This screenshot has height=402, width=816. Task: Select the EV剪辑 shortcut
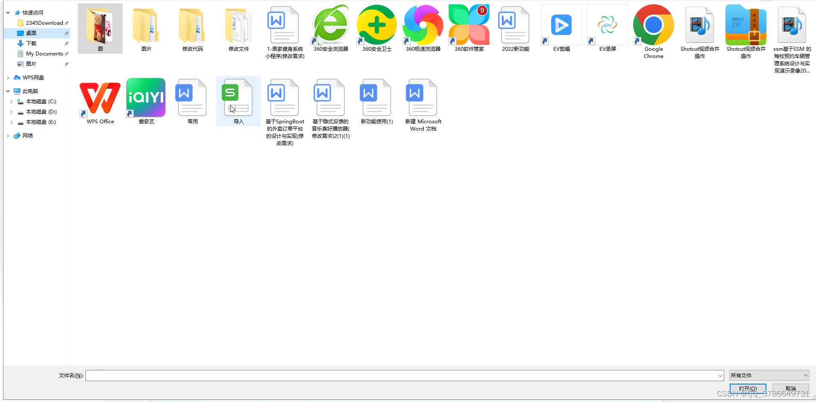pos(561,29)
